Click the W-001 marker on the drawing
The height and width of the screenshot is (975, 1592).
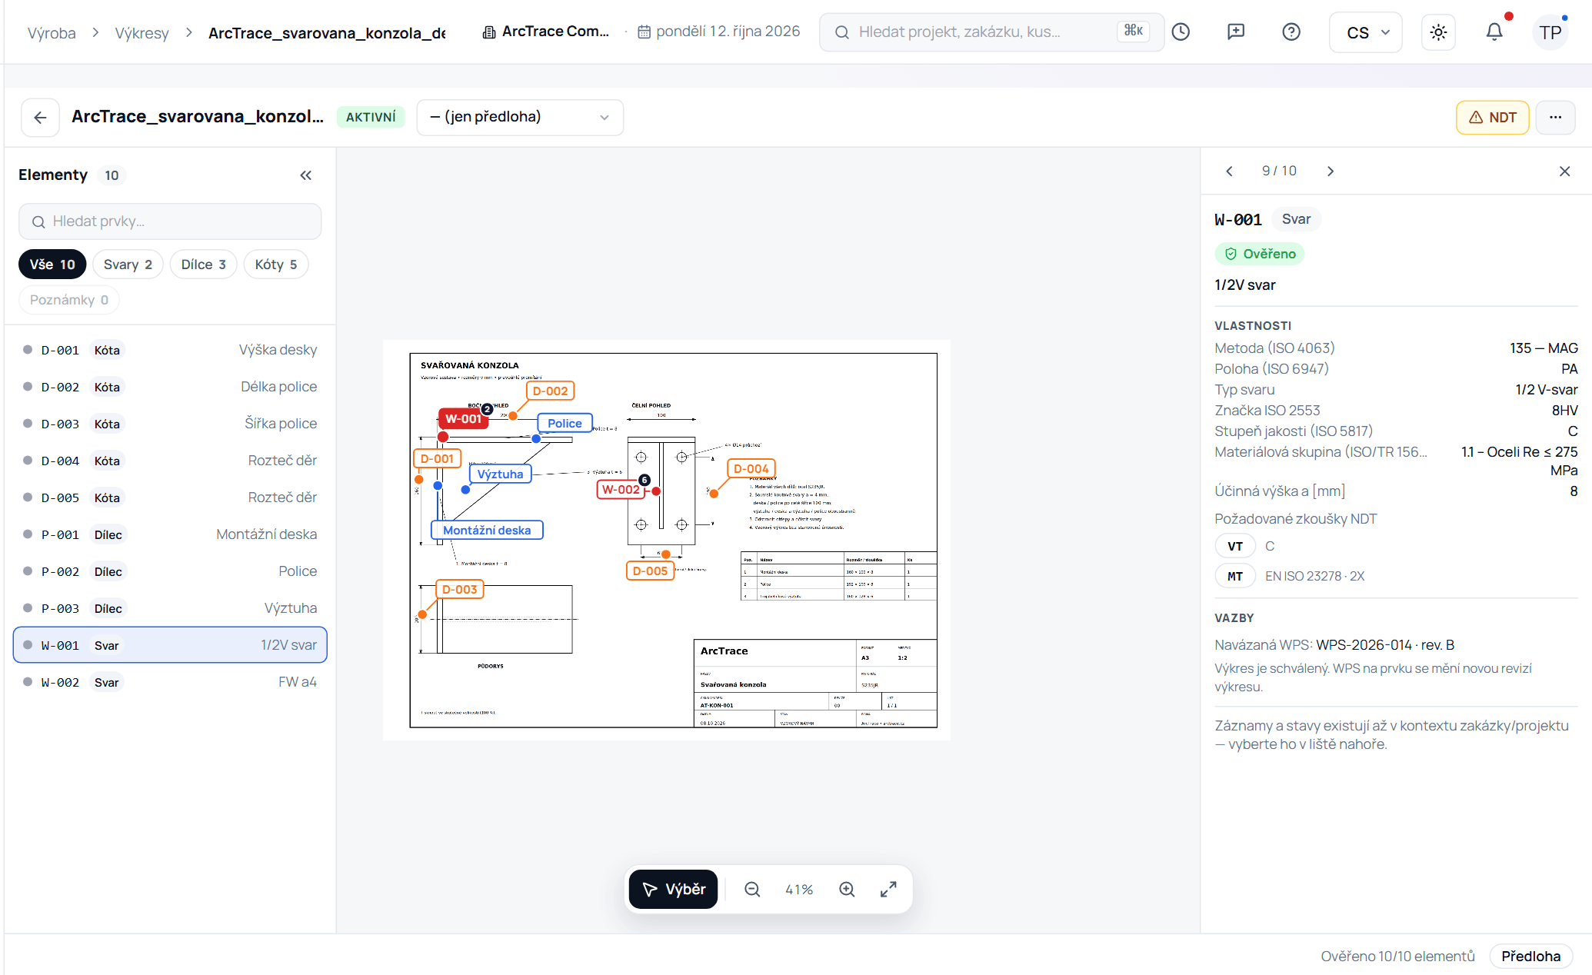463,419
